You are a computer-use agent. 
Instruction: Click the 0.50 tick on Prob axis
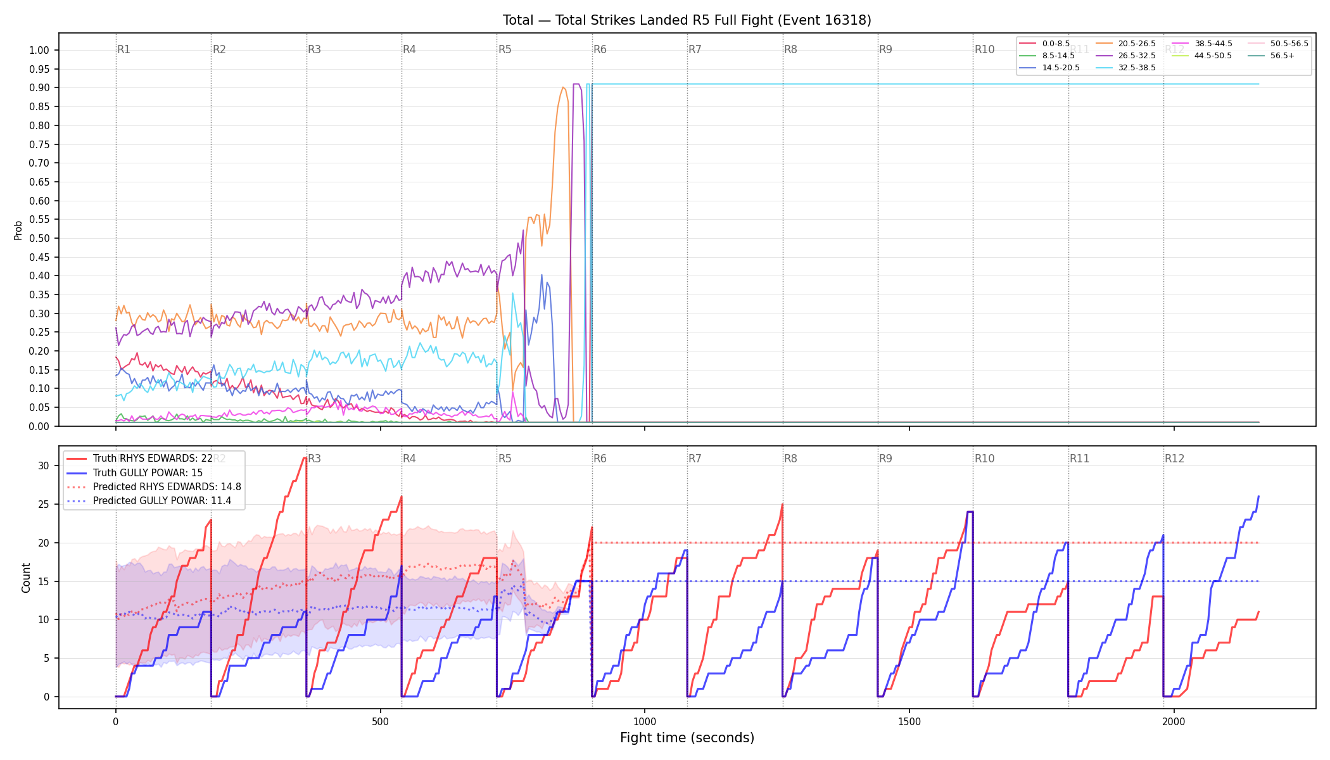pos(39,238)
